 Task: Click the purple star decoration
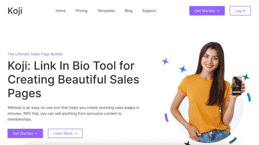pyautogui.click(x=165, y=61)
